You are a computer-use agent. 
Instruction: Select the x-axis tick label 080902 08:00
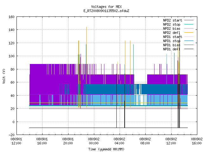click(145, 141)
